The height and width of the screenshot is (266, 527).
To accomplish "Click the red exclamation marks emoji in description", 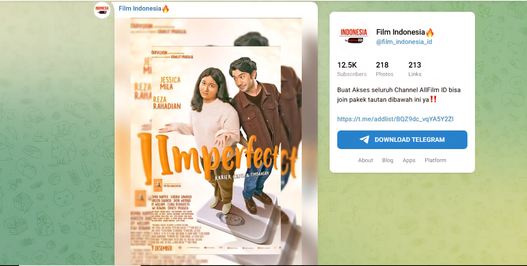I will point(433,100).
